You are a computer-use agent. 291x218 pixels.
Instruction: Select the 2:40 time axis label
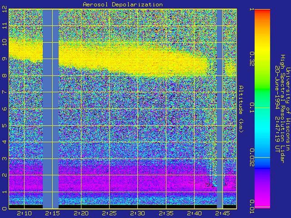pyautogui.click(x=195, y=213)
